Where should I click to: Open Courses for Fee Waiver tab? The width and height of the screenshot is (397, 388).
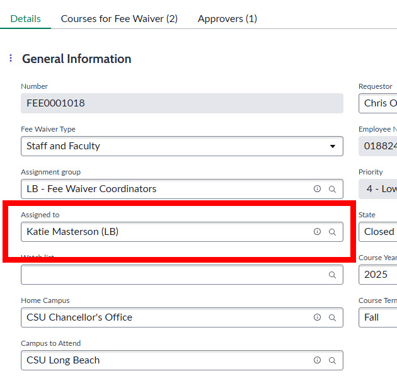tap(119, 18)
